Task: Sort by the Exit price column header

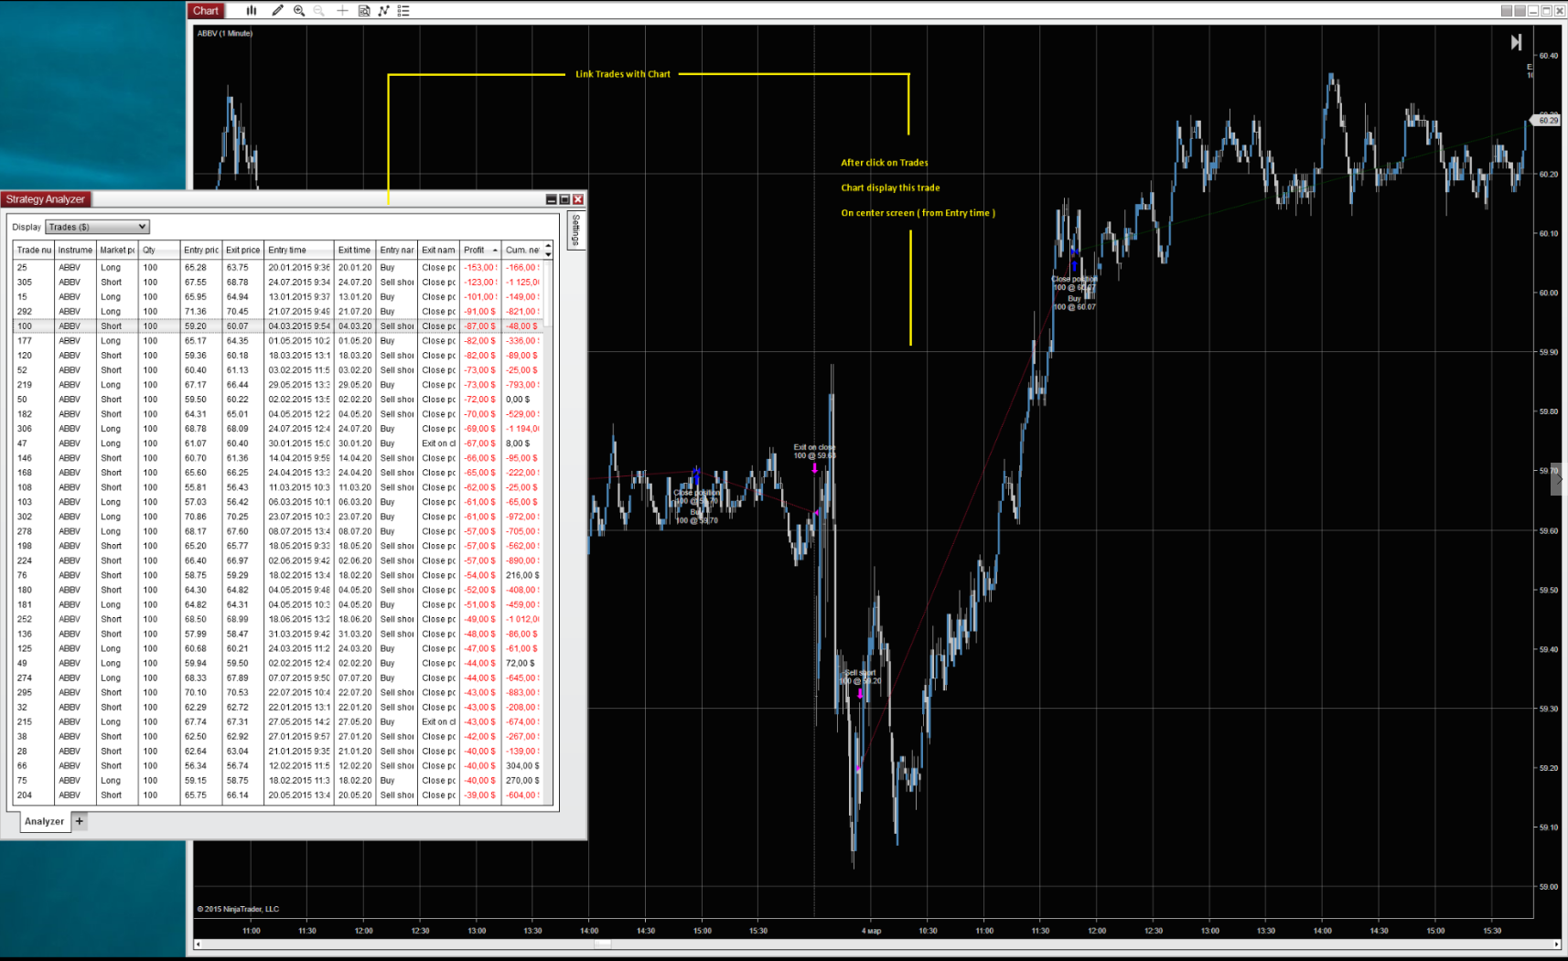Action: click(x=243, y=250)
